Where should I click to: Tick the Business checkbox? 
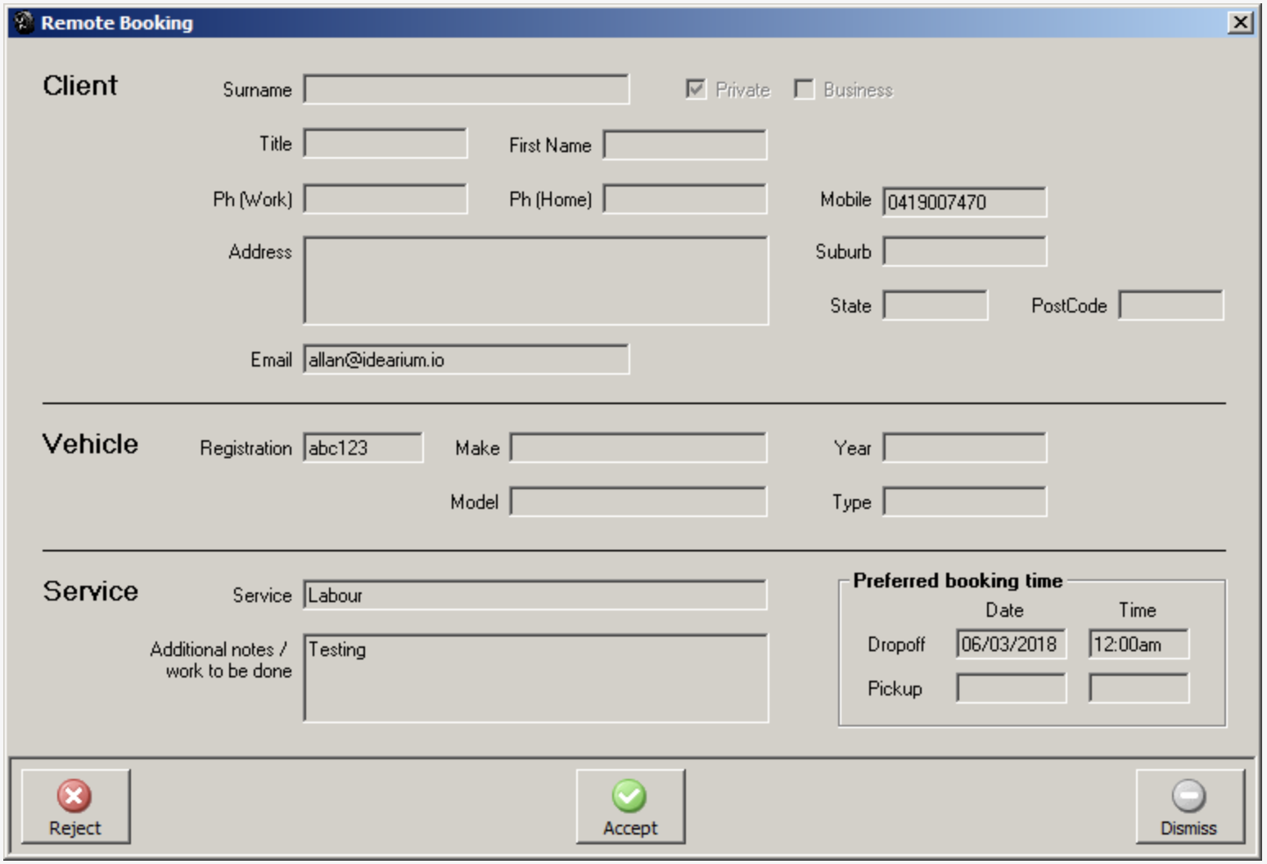pyautogui.click(x=804, y=89)
